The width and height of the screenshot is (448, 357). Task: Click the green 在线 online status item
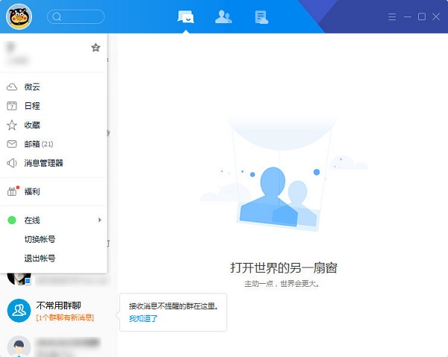31,220
